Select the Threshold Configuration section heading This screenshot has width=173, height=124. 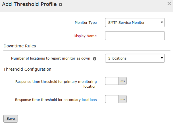point(27,69)
